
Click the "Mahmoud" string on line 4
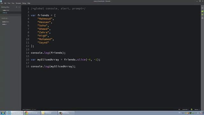(x=45, y=19)
